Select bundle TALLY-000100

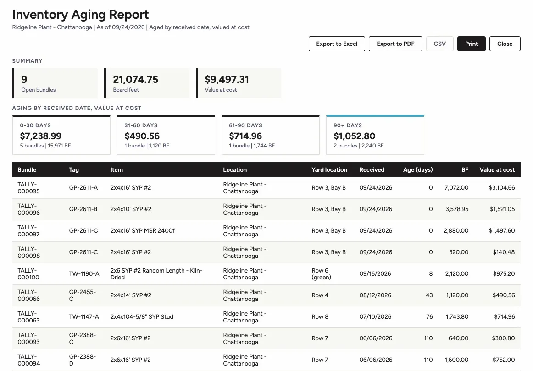29,274
